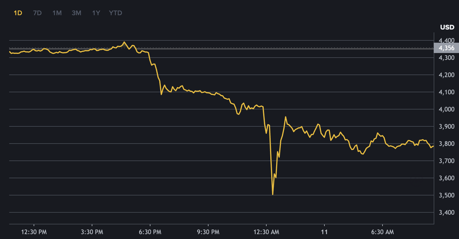Click the lowest dip on price line
459x239 pixels.
[x=273, y=194]
